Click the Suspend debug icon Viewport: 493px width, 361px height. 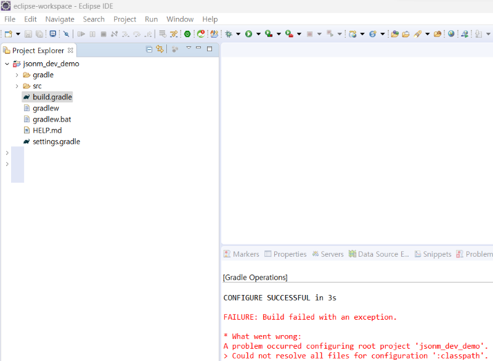pyautogui.click(x=92, y=34)
